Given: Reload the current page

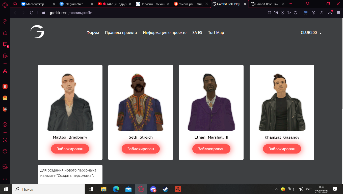Looking at the screenshot, I should pyautogui.click(x=32, y=13).
